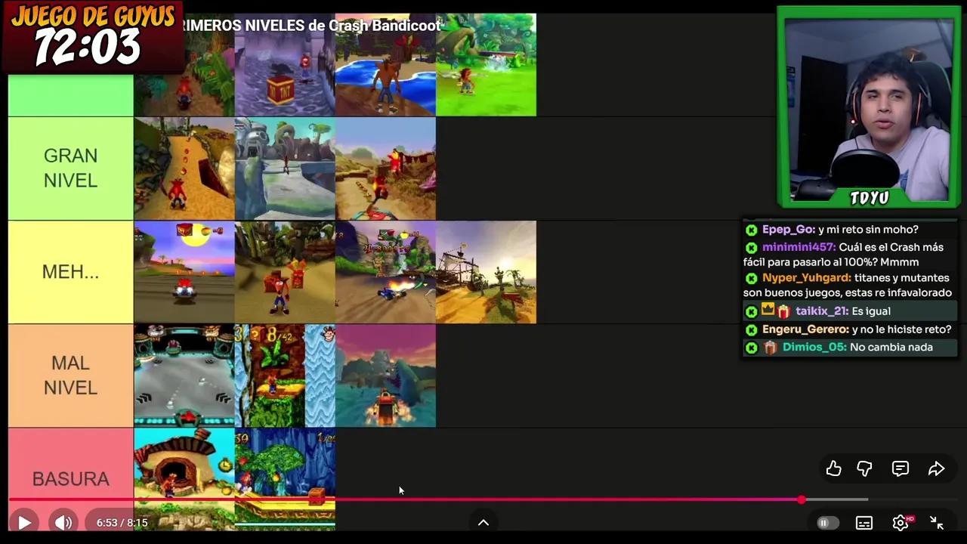Select first thumbnail in MAL NIVEL row
This screenshot has height=544, width=967.
click(184, 376)
